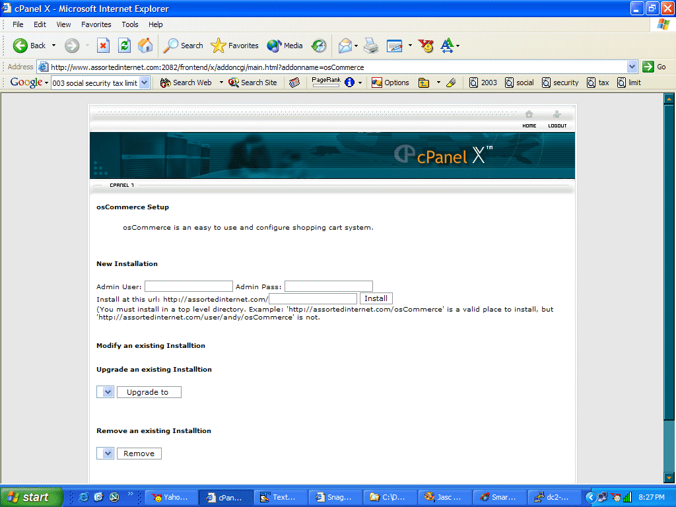This screenshot has height=507, width=676.
Task: Open the File menu
Action: coord(18,24)
